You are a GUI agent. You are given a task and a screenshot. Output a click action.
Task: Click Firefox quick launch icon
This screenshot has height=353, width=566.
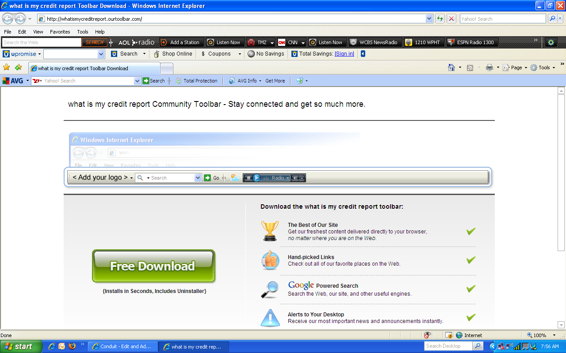click(x=72, y=346)
